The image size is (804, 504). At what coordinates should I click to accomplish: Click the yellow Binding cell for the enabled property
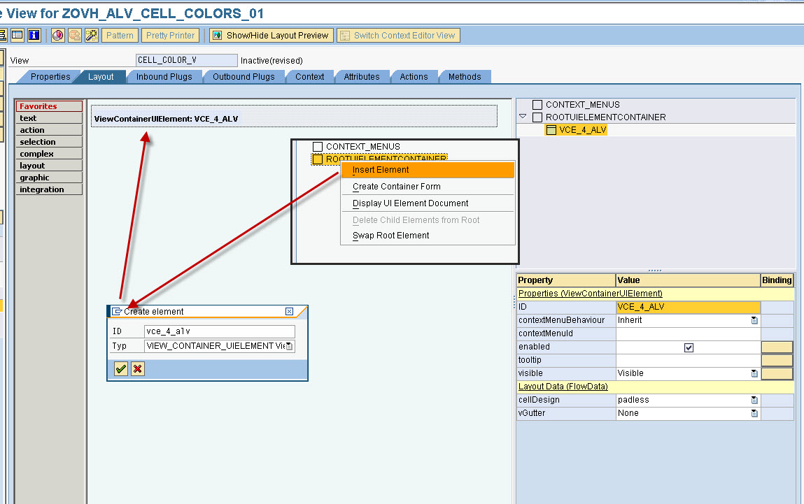pos(777,347)
